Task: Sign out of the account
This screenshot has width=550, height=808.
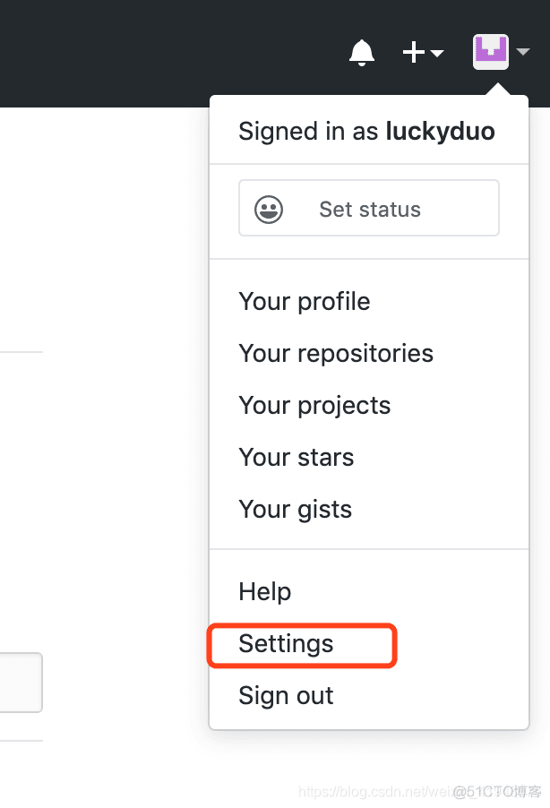Action: [286, 696]
